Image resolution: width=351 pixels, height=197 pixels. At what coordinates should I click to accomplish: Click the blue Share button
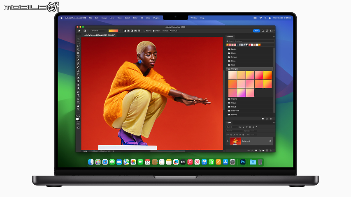256,31
